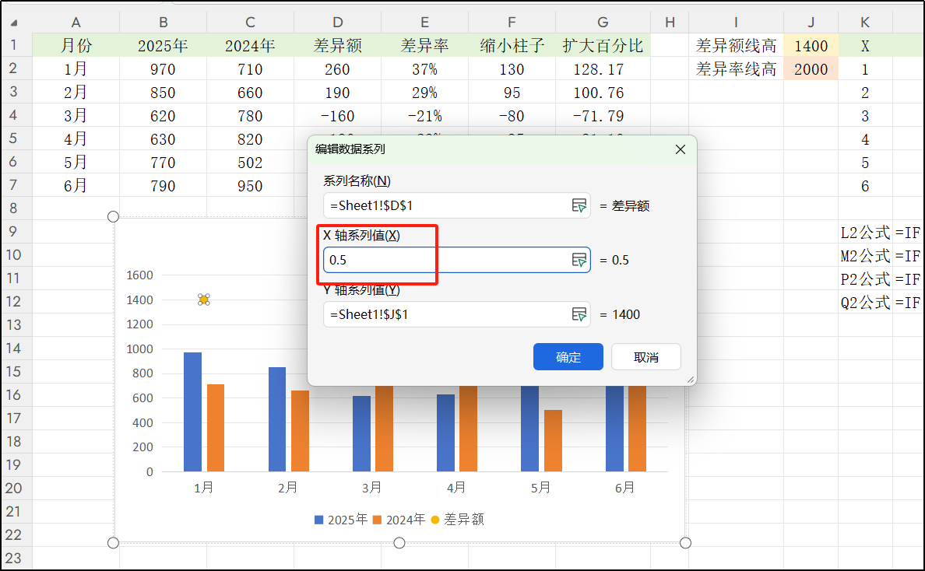Select column J header

click(x=811, y=23)
